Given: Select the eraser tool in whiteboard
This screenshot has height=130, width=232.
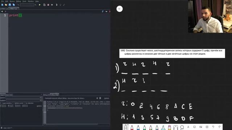Looking at the screenshot, I should (169, 127).
